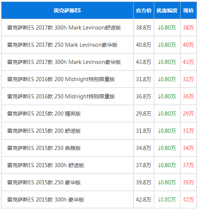
Task: Click official price 34.8万
Action: 143,148
